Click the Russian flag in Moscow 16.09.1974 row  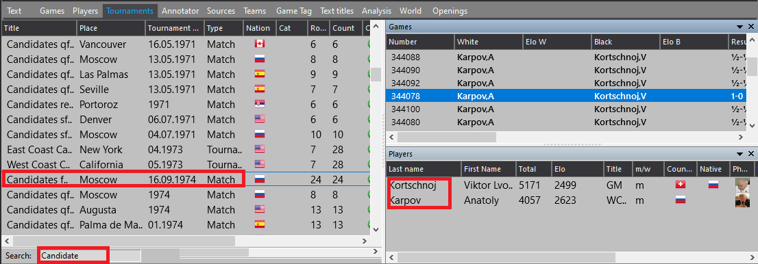tap(260, 180)
